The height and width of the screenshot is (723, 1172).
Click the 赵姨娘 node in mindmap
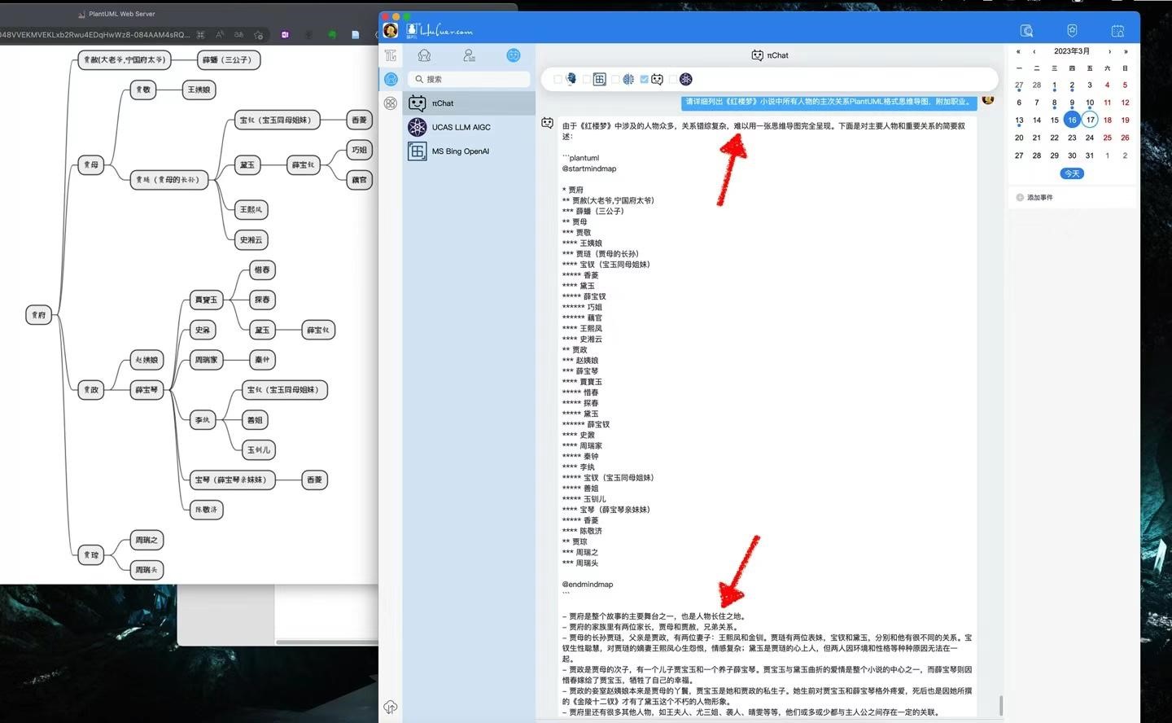(147, 360)
